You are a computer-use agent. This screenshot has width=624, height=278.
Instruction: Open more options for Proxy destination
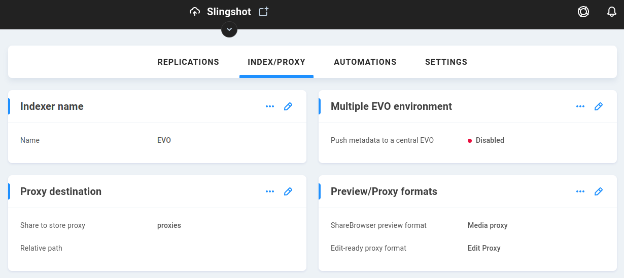coord(270,191)
